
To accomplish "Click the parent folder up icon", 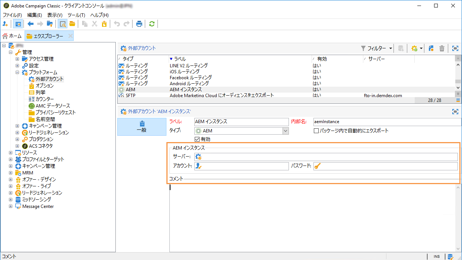I will [x=50, y=24].
